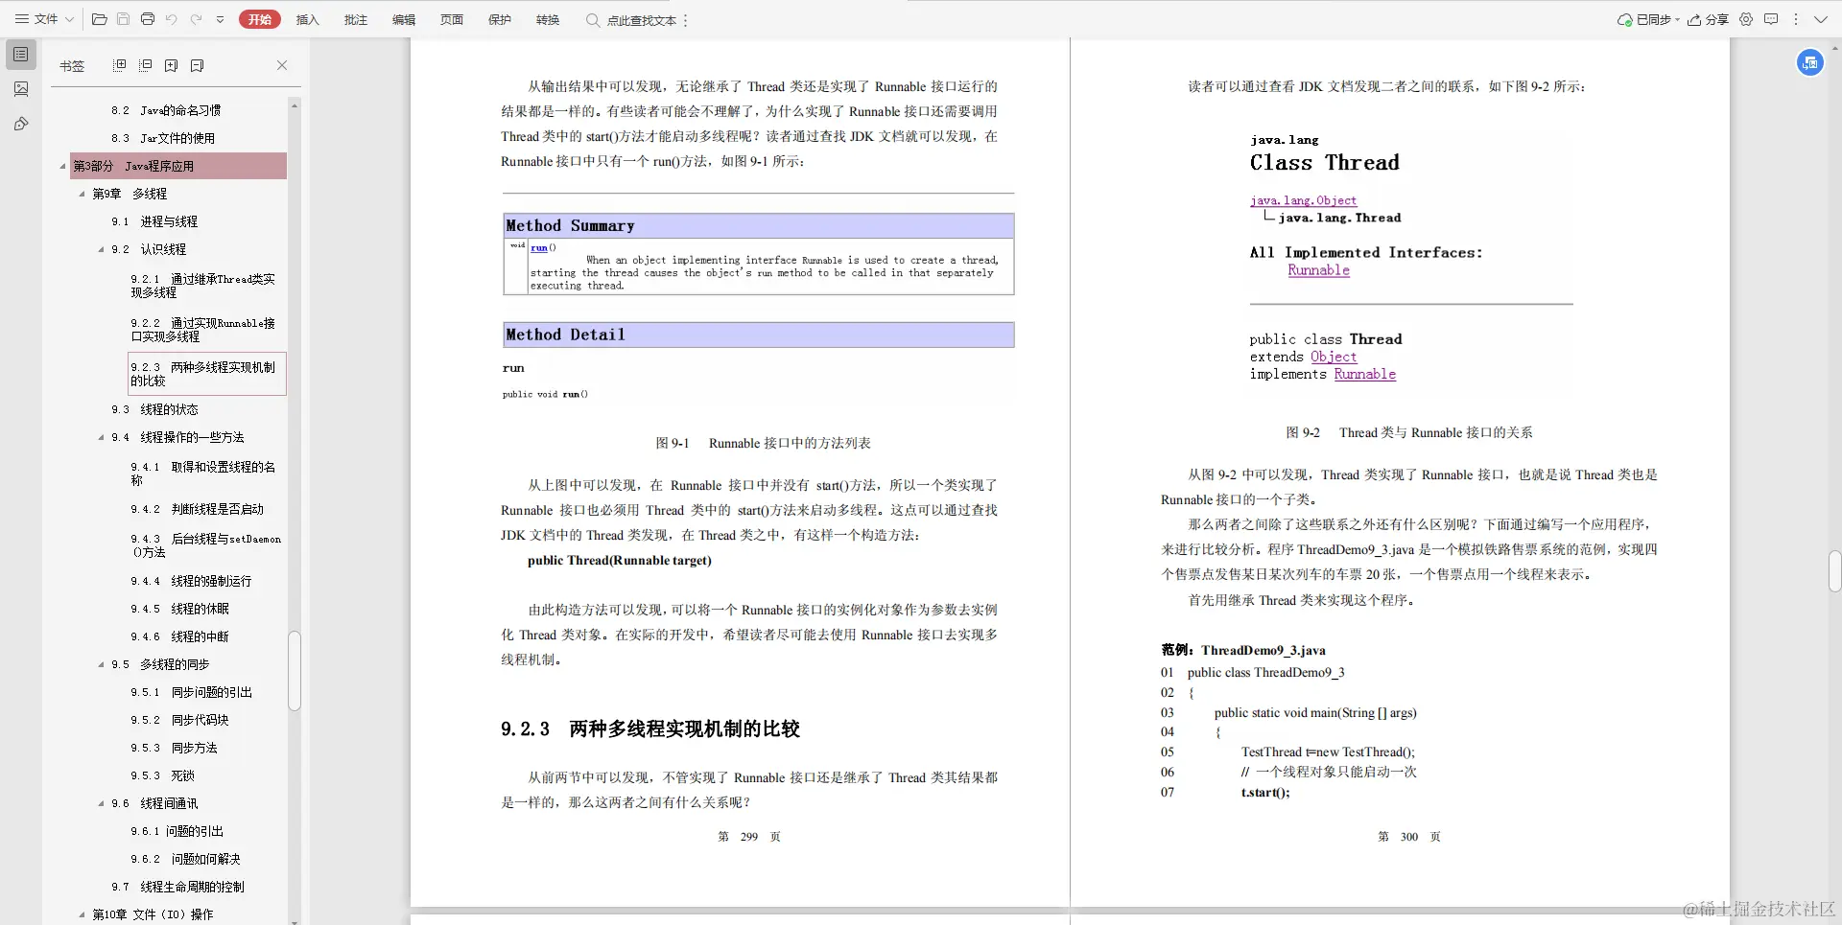Open the 文件 menu dropdown
Viewport: 1842px width, 925px height.
(48, 19)
